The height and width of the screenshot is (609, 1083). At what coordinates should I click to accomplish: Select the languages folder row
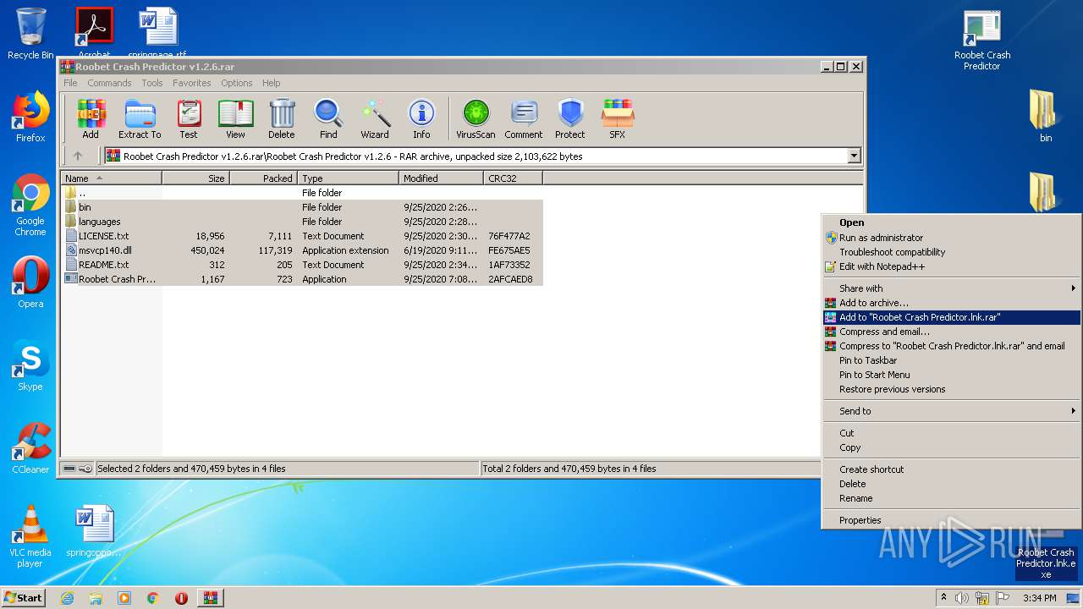click(x=302, y=222)
